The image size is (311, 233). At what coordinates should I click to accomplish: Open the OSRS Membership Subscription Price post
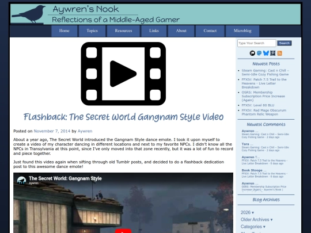[263, 96]
